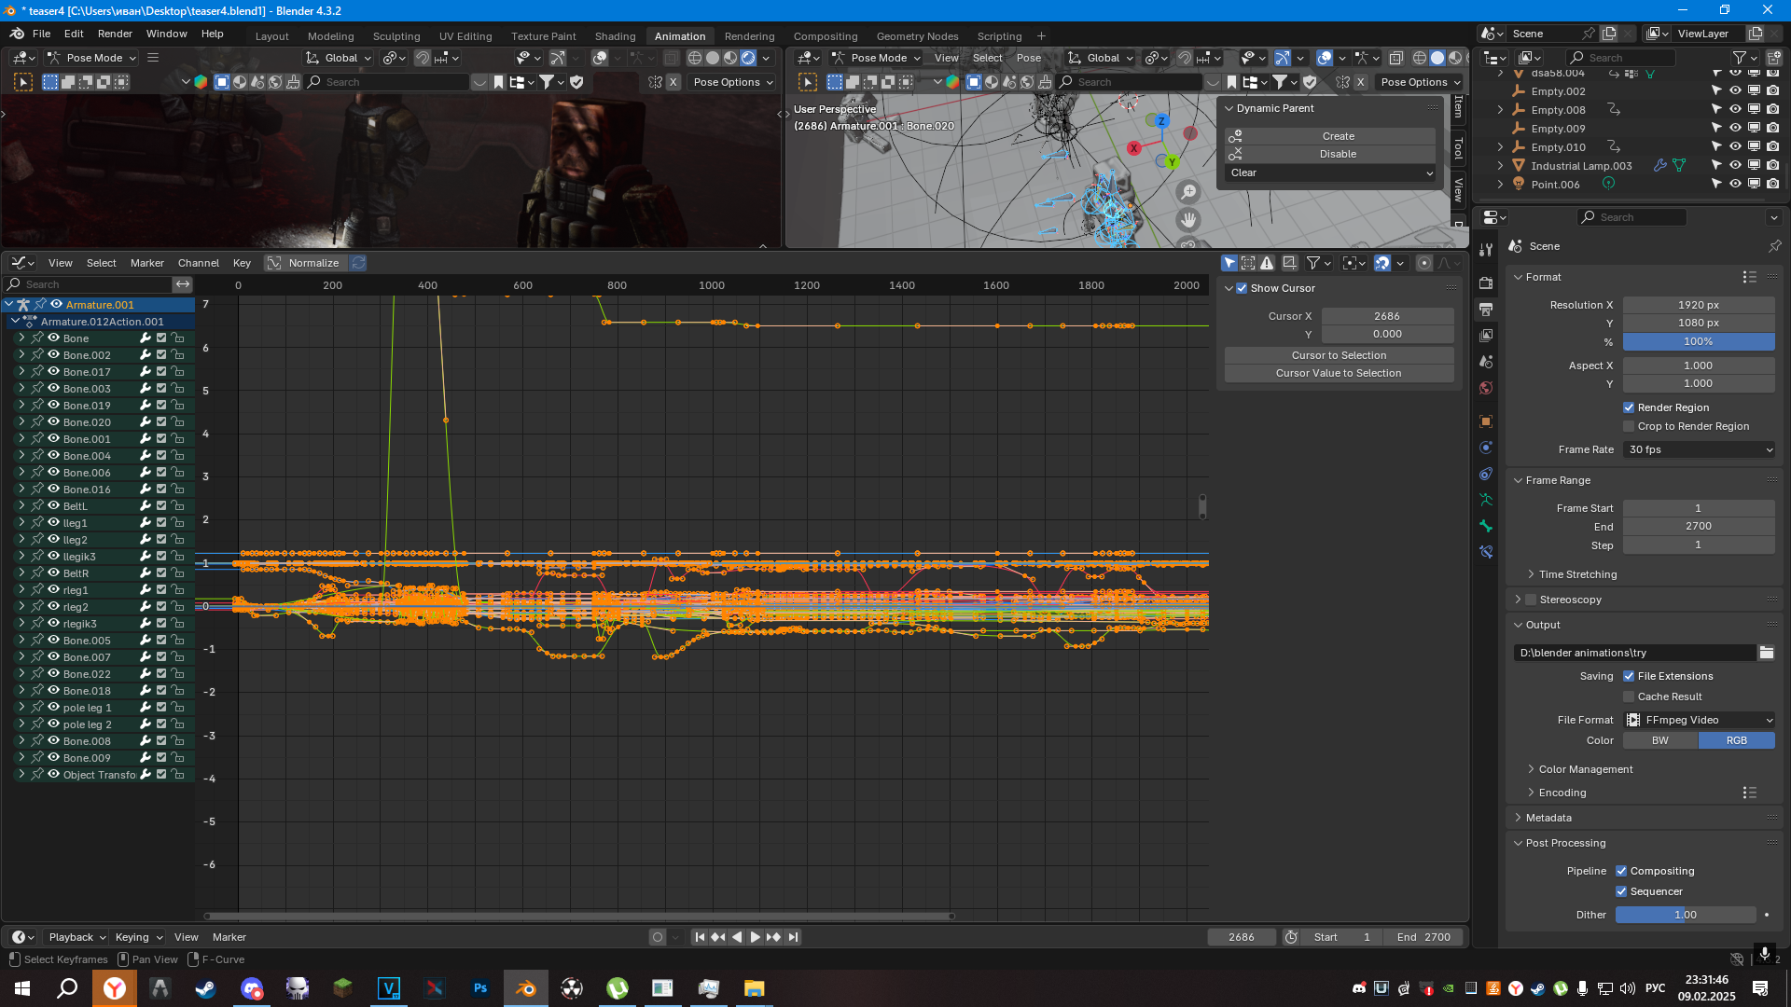The width and height of the screenshot is (1791, 1007).
Task: Open the Tool properties tab
Action: click(1486, 250)
